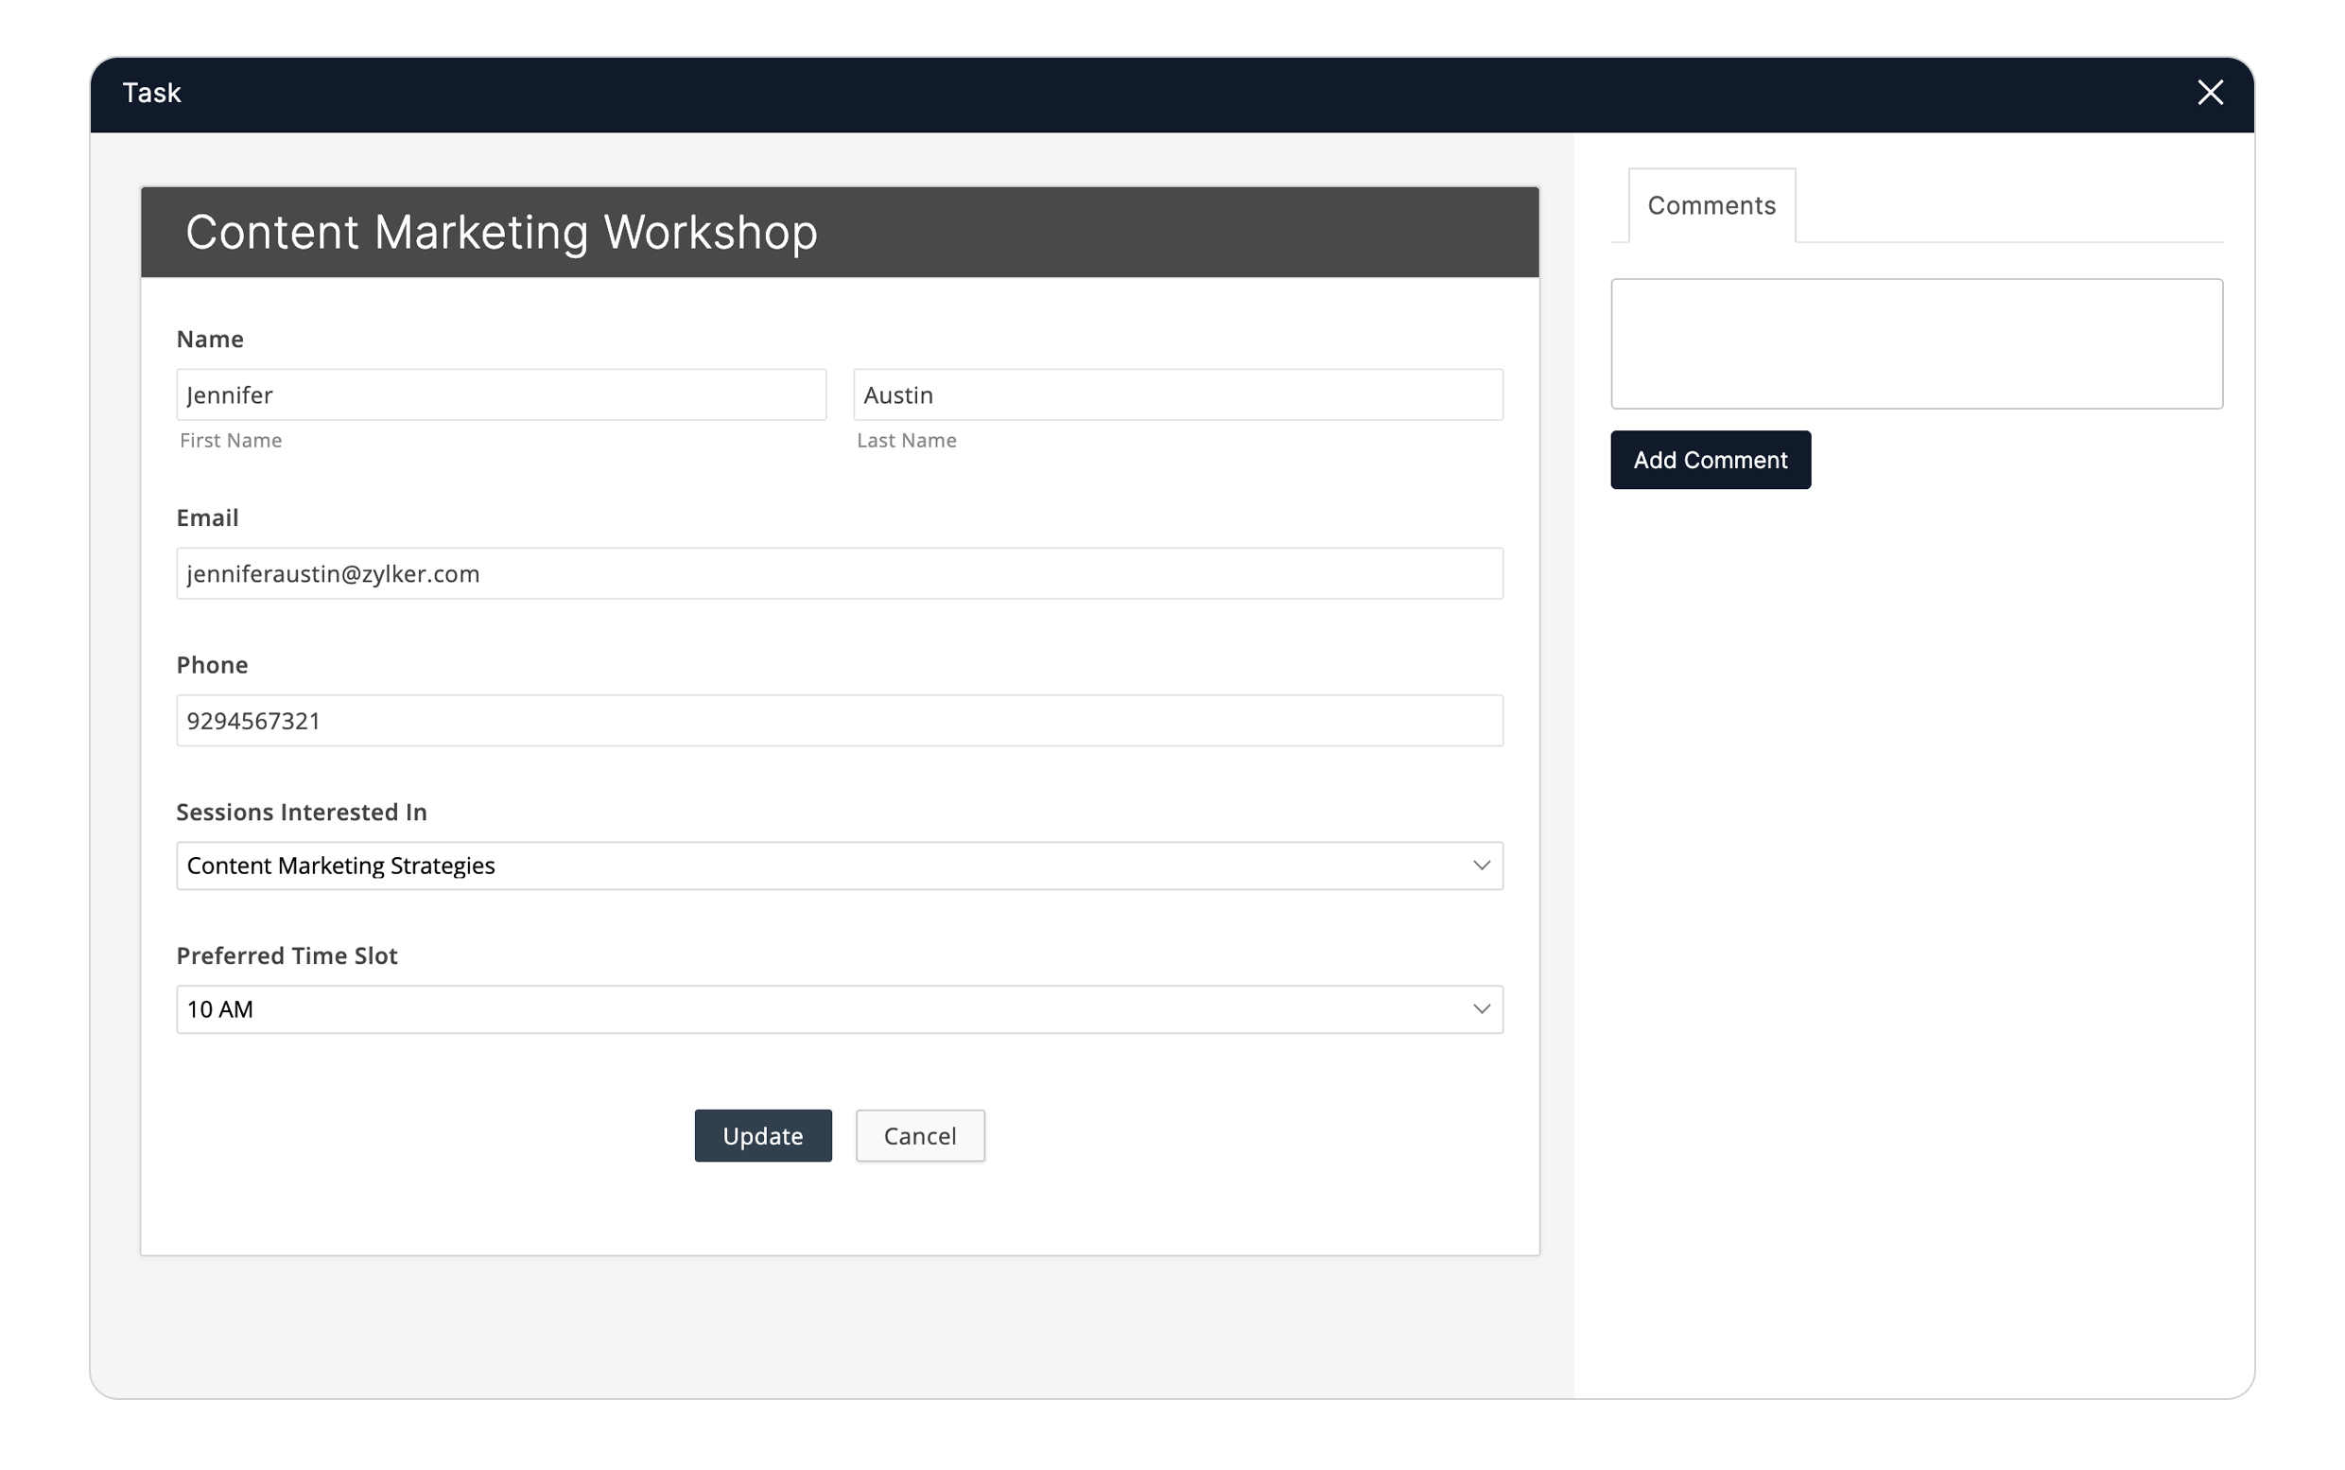This screenshot has width=2345, height=1470.
Task: Close the Task dialog with X icon
Action: point(2209,93)
